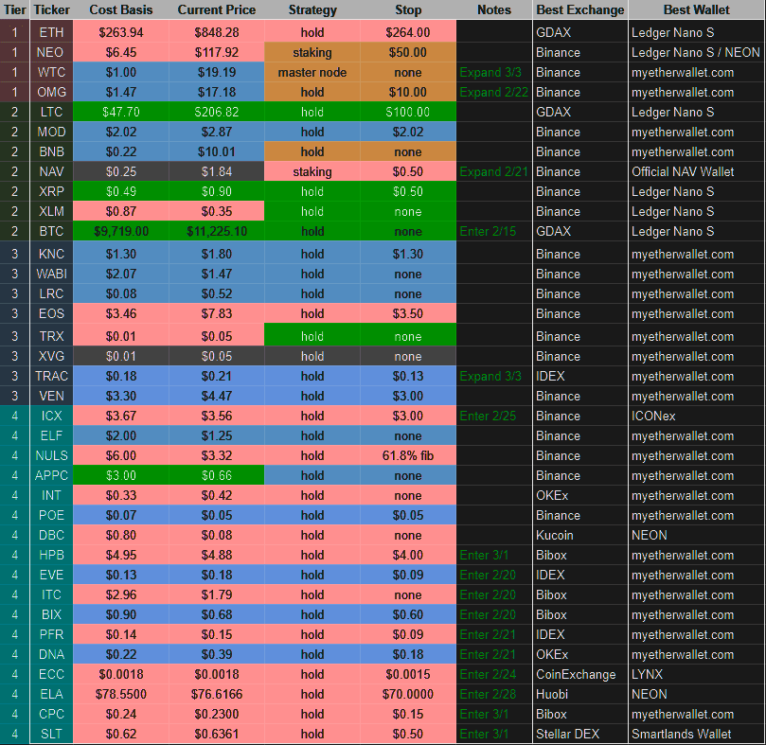Select the Kucoin exchange cell

579,535
